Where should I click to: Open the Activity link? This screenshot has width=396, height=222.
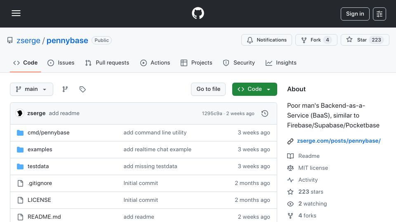(x=308, y=180)
